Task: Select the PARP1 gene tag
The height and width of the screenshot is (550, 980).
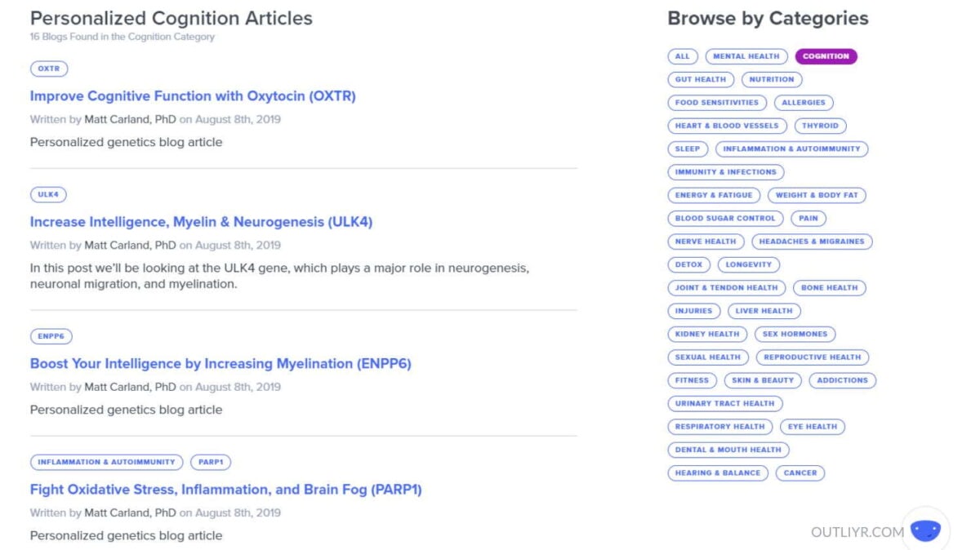Action: [x=211, y=462]
